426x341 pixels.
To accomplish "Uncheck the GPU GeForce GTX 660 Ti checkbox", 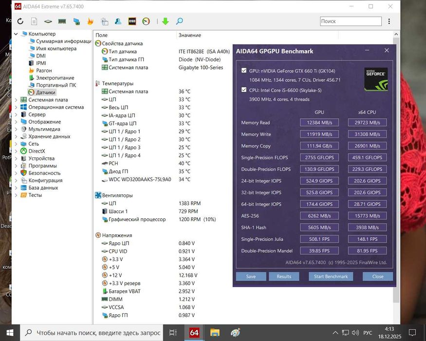I will [244, 71].
